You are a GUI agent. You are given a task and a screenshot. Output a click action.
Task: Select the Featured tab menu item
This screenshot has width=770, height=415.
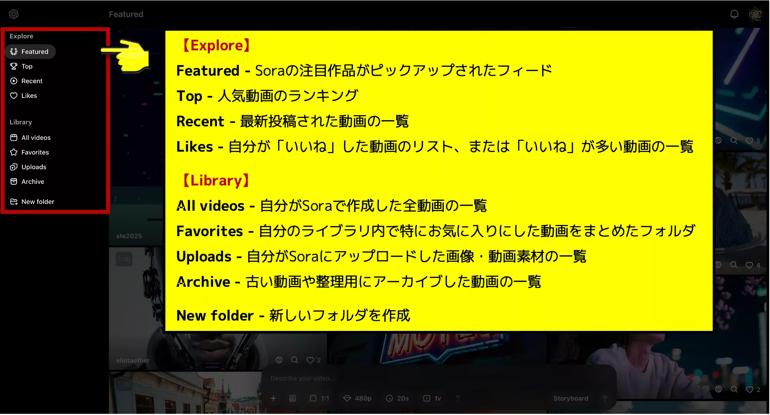pos(34,51)
